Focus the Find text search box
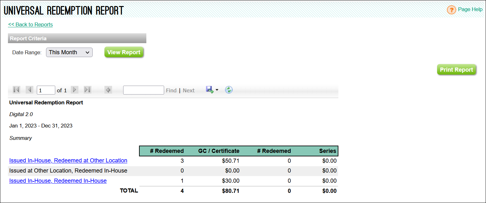 [x=143, y=90]
